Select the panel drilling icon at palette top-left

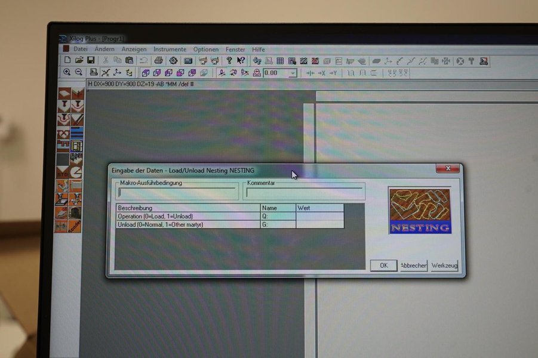click(x=64, y=93)
